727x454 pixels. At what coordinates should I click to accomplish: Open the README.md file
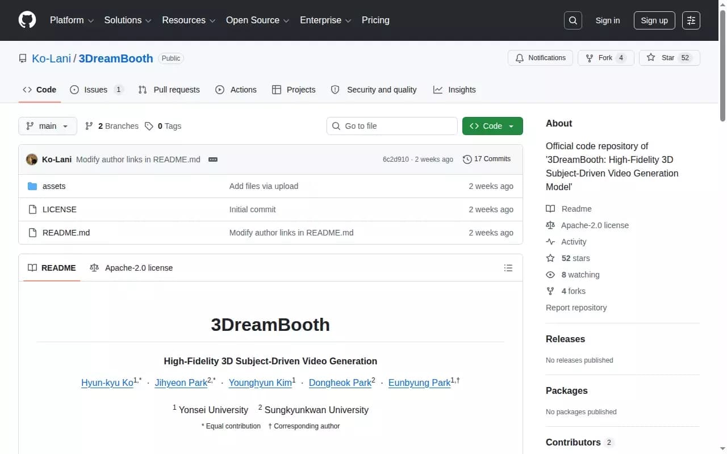[x=66, y=233]
